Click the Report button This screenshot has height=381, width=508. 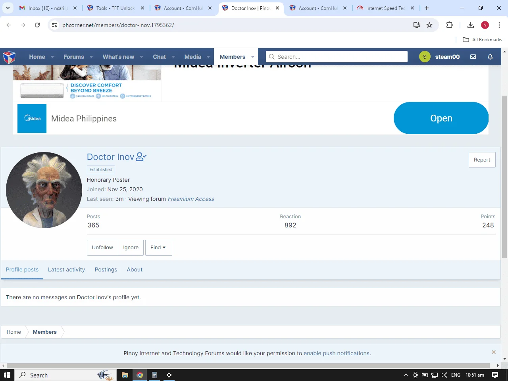[x=482, y=160]
